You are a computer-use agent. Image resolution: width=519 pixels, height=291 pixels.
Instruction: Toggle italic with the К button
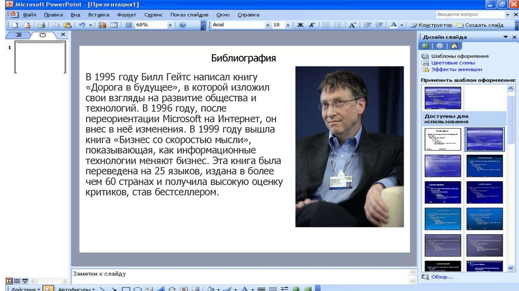point(312,25)
